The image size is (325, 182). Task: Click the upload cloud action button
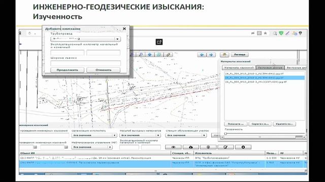click(191, 147)
